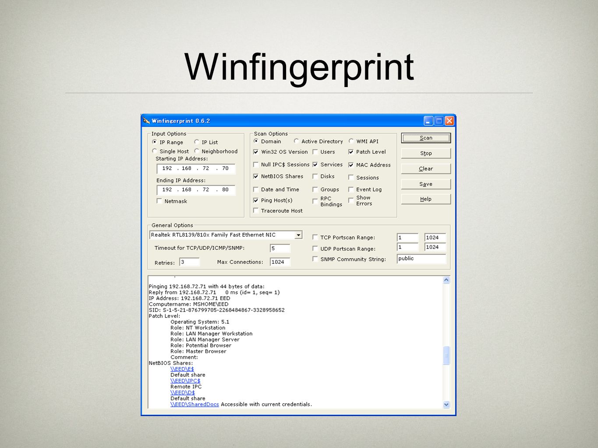Image resolution: width=598 pixels, height=448 pixels.
Task: Close the Winfingerprint window
Action: tap(449, 121)
